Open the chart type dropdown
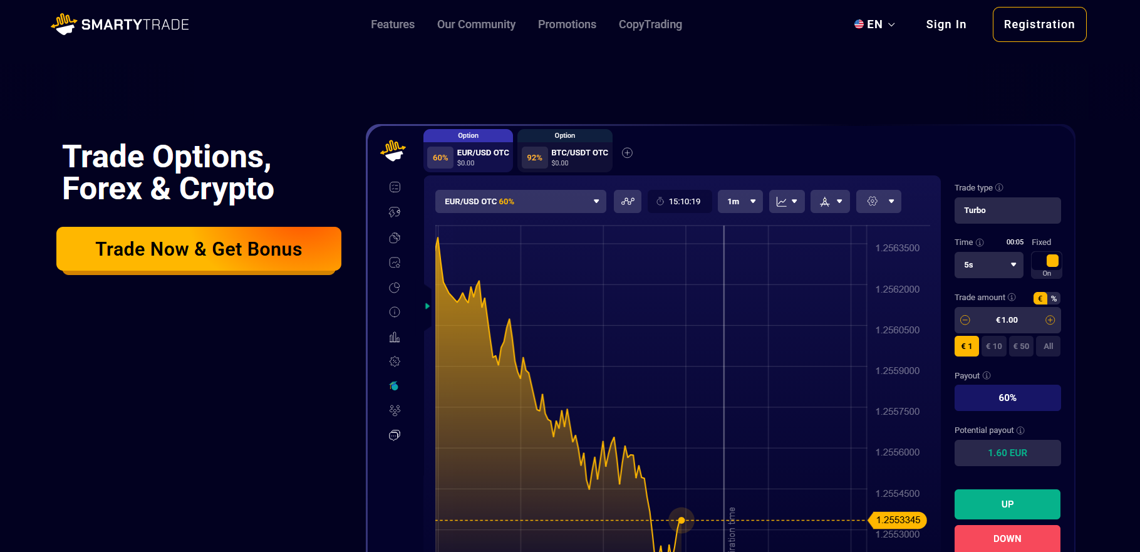 787,201
